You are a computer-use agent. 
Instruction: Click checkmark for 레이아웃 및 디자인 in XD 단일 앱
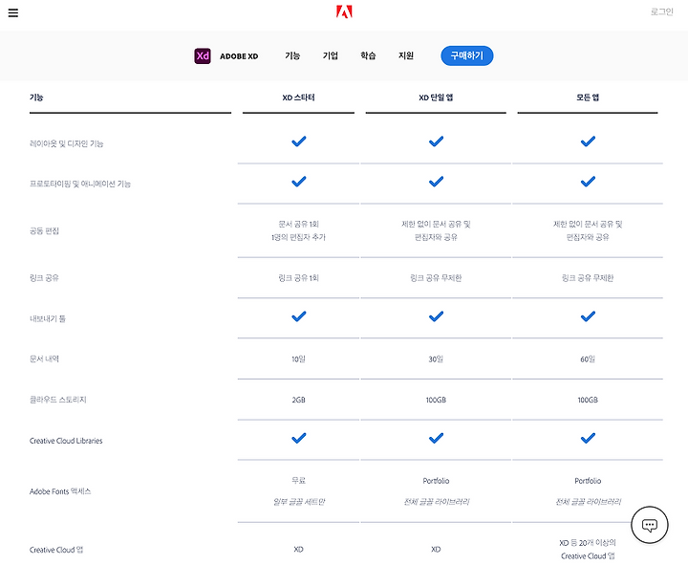click(436, 141)
